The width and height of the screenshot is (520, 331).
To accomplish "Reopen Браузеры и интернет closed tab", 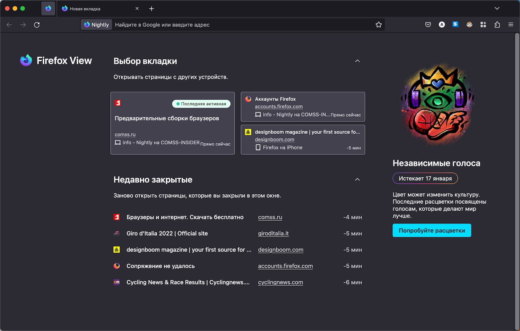I will click(x=238, y=217).
